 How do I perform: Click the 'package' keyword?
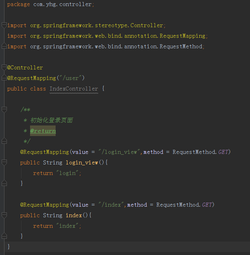(19, 4)
